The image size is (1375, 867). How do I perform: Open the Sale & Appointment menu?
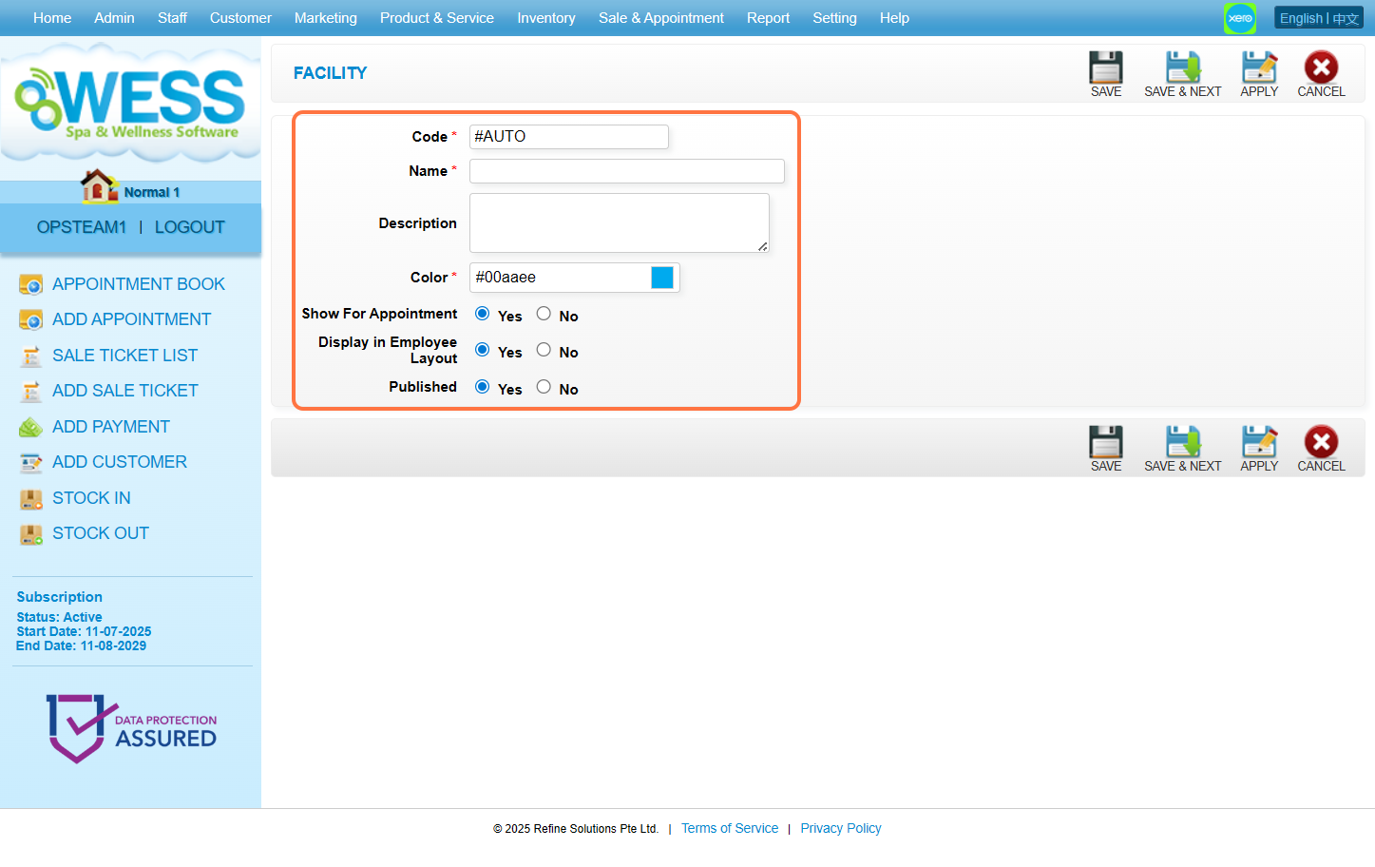pyautogui.click(x=660, y=18)
